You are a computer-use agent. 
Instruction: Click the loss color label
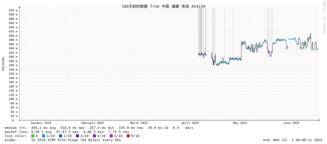click(16, 136)
